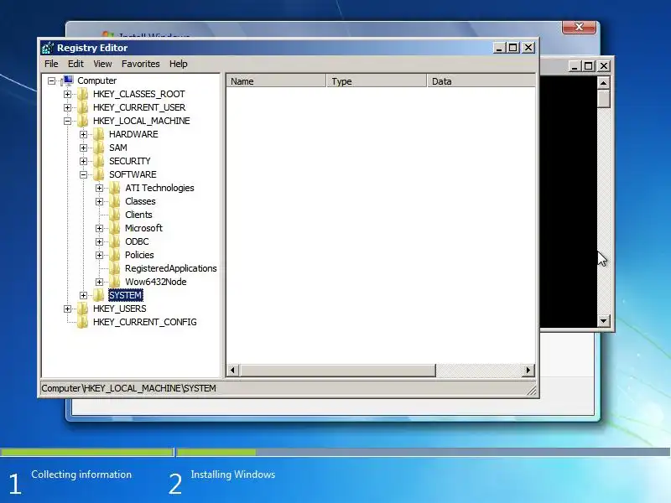
Task: Select the Clients key label
Action: point(138,215)
